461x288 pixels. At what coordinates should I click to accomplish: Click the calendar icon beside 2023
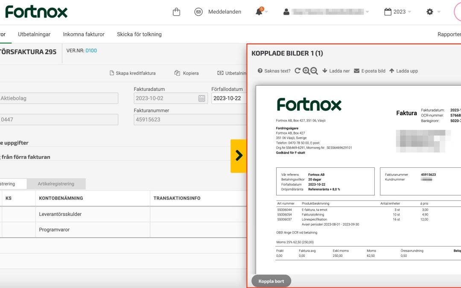[x=388, y=12]
